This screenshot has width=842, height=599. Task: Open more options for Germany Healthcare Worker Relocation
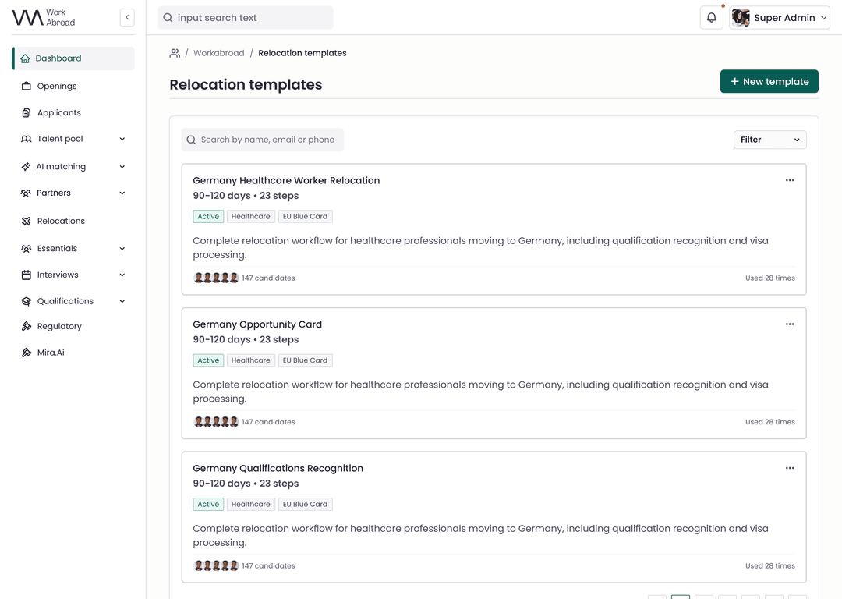(x=789, y=180)
